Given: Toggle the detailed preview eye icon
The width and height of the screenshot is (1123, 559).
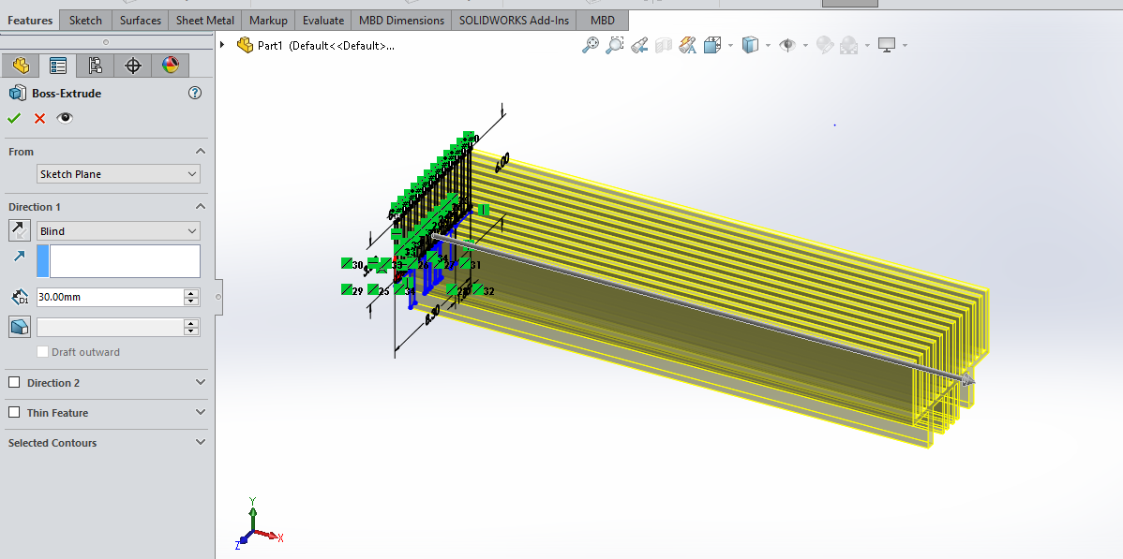Looking at the screenshot, I should [x=65, y=118].
